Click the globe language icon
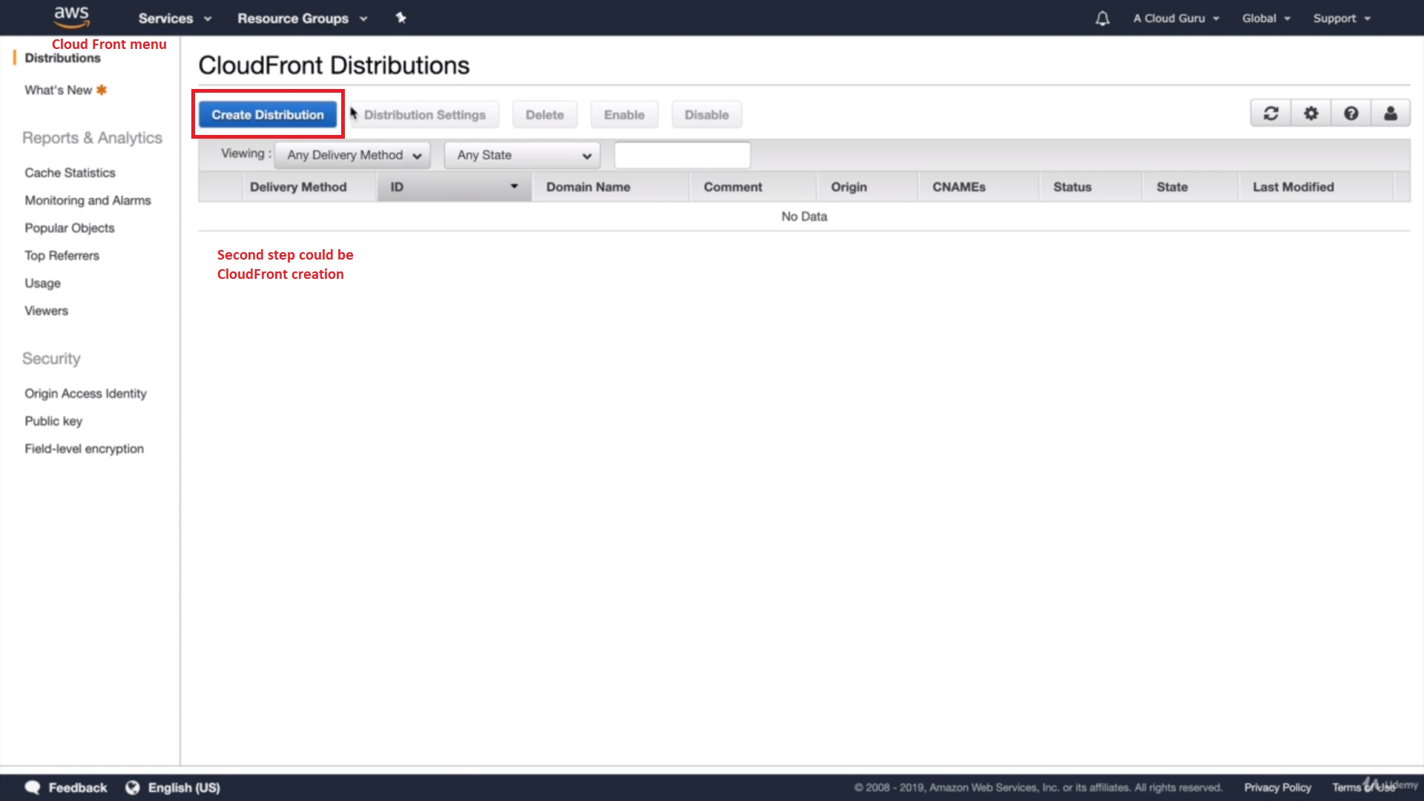Image resolution: width=1424 pixels, height=801 pixels. (x=132, y=788)
